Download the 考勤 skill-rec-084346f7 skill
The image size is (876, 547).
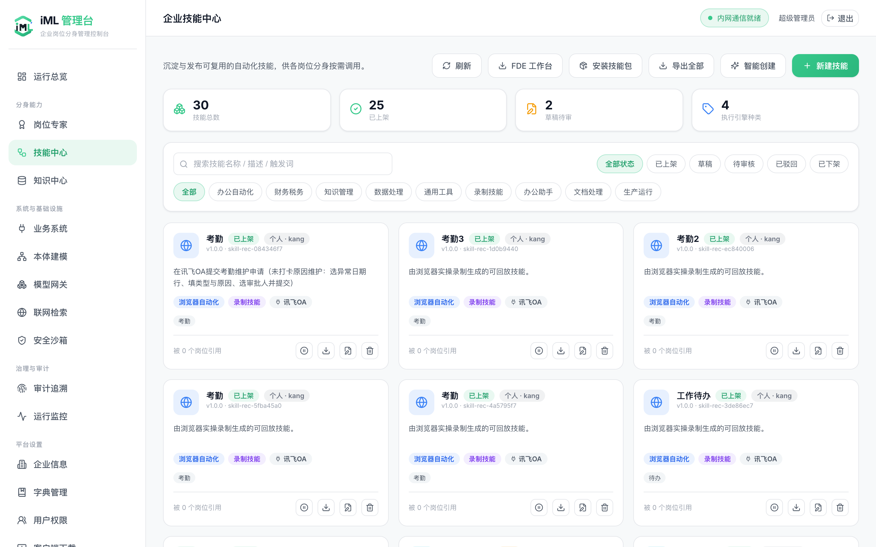(x=326, y=351)
